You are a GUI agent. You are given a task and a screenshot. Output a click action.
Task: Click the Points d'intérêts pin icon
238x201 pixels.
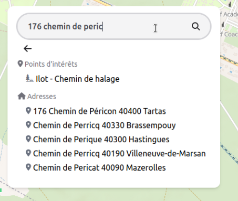coord(20,64)
